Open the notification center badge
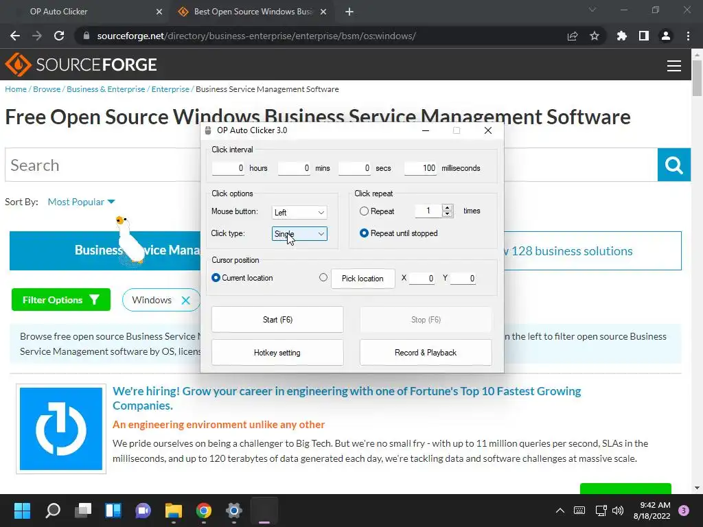The width and height of the screenshot is (703, 527). (684, 511)
